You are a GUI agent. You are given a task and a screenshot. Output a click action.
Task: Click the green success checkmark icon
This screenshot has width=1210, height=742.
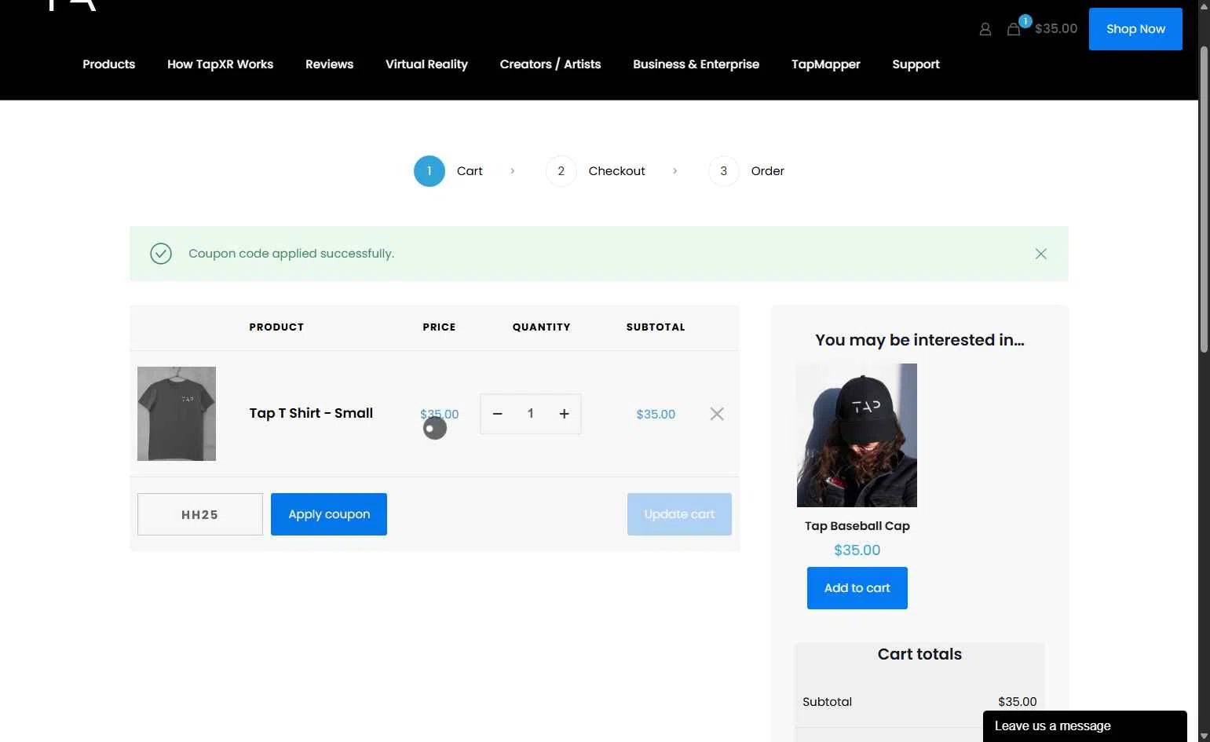coord(161,254)
